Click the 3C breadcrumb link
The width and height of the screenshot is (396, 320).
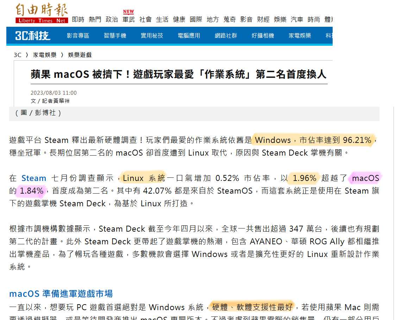coord(18,55)
